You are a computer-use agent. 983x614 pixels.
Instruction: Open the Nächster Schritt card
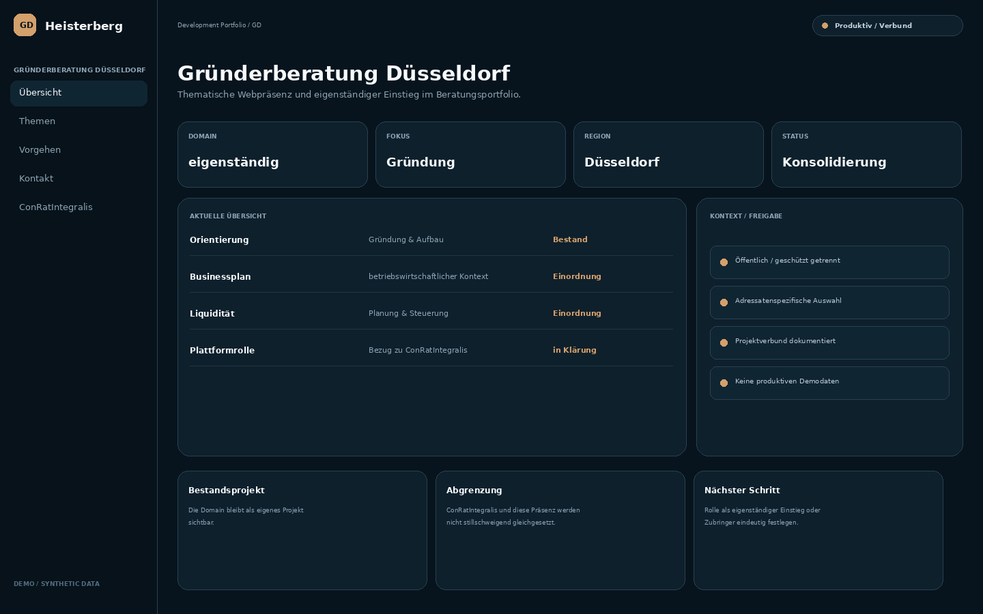(818, 530)
